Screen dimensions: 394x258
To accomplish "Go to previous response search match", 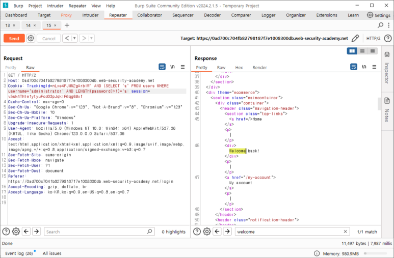I will (217, 232).
